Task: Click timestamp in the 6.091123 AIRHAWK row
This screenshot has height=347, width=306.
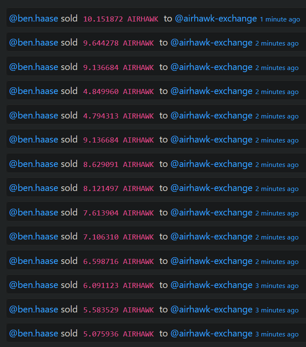Action: point(277,286)
